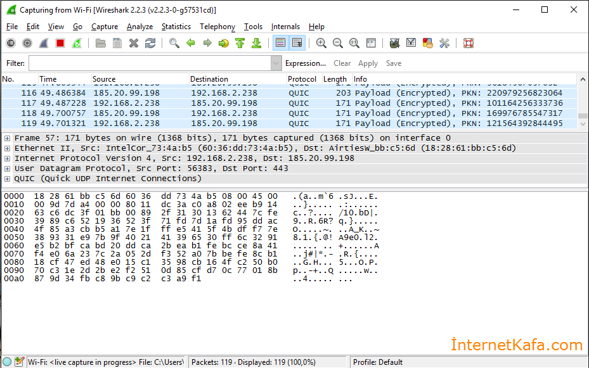This screenshot has height=368, width=589.
Task: Open the Capture menu
Action: [105, 27]
